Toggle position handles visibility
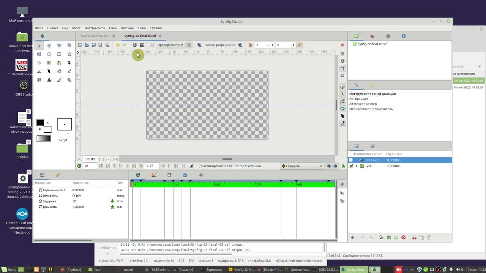This screenshot has height=273, width=486. (x=342, y=87)
